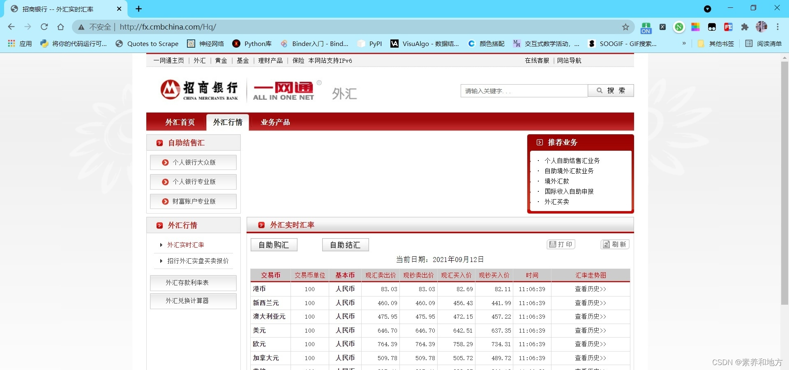Open 个人银行大众版
789x370 pixels.
point(193,162)
